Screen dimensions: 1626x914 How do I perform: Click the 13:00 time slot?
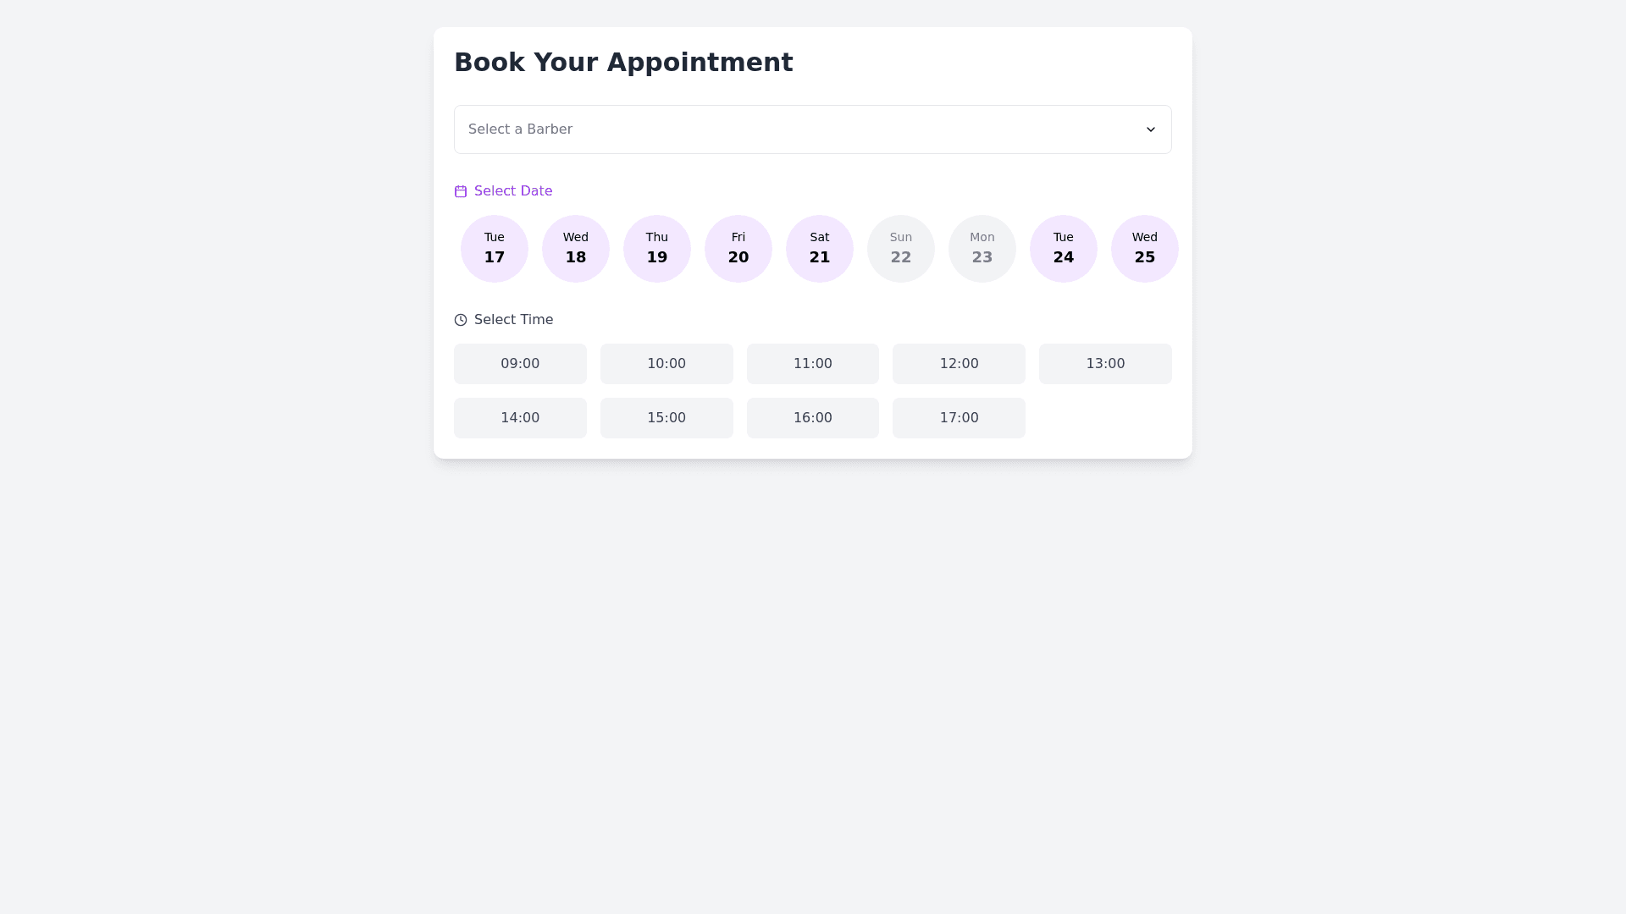click(1105, 364)
